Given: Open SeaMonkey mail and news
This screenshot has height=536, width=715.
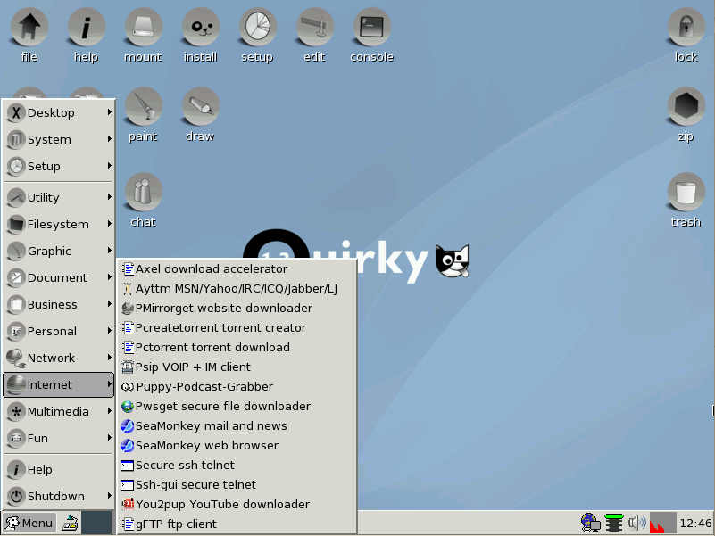Looking at the screenshot, I should coord(237,425).
